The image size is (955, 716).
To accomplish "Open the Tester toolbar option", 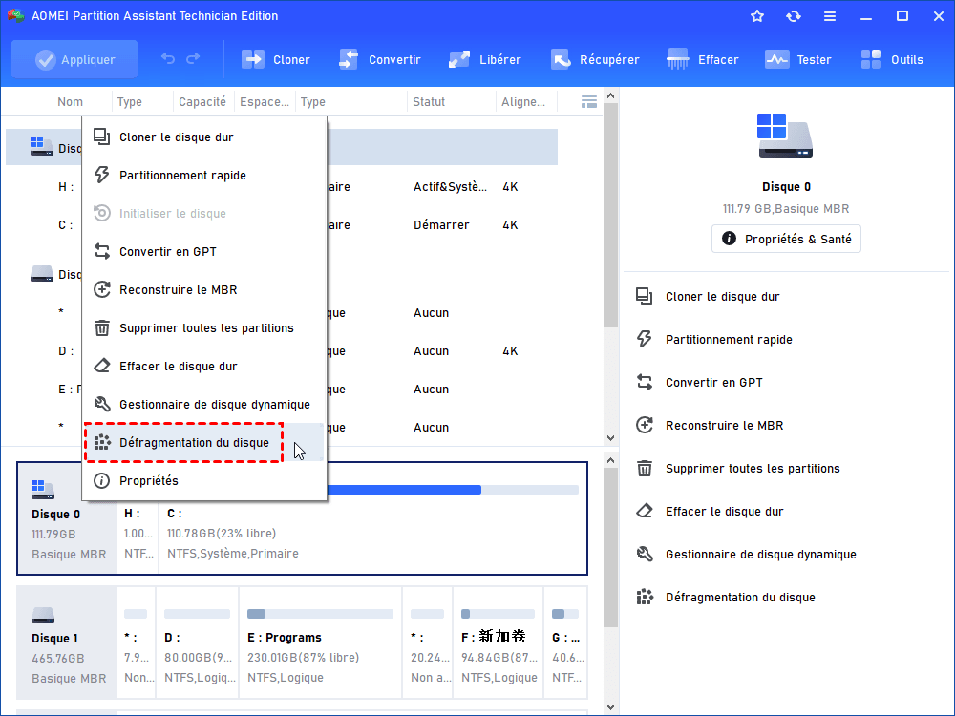I will point(797,59).
